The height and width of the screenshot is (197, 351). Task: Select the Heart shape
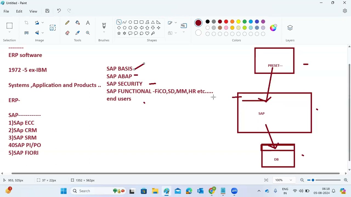click(147, 33)
